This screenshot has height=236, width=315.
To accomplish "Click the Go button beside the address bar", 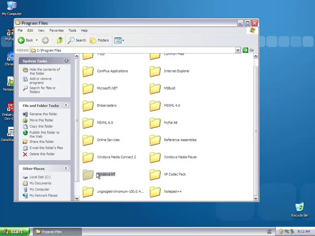I will point(248,50).
